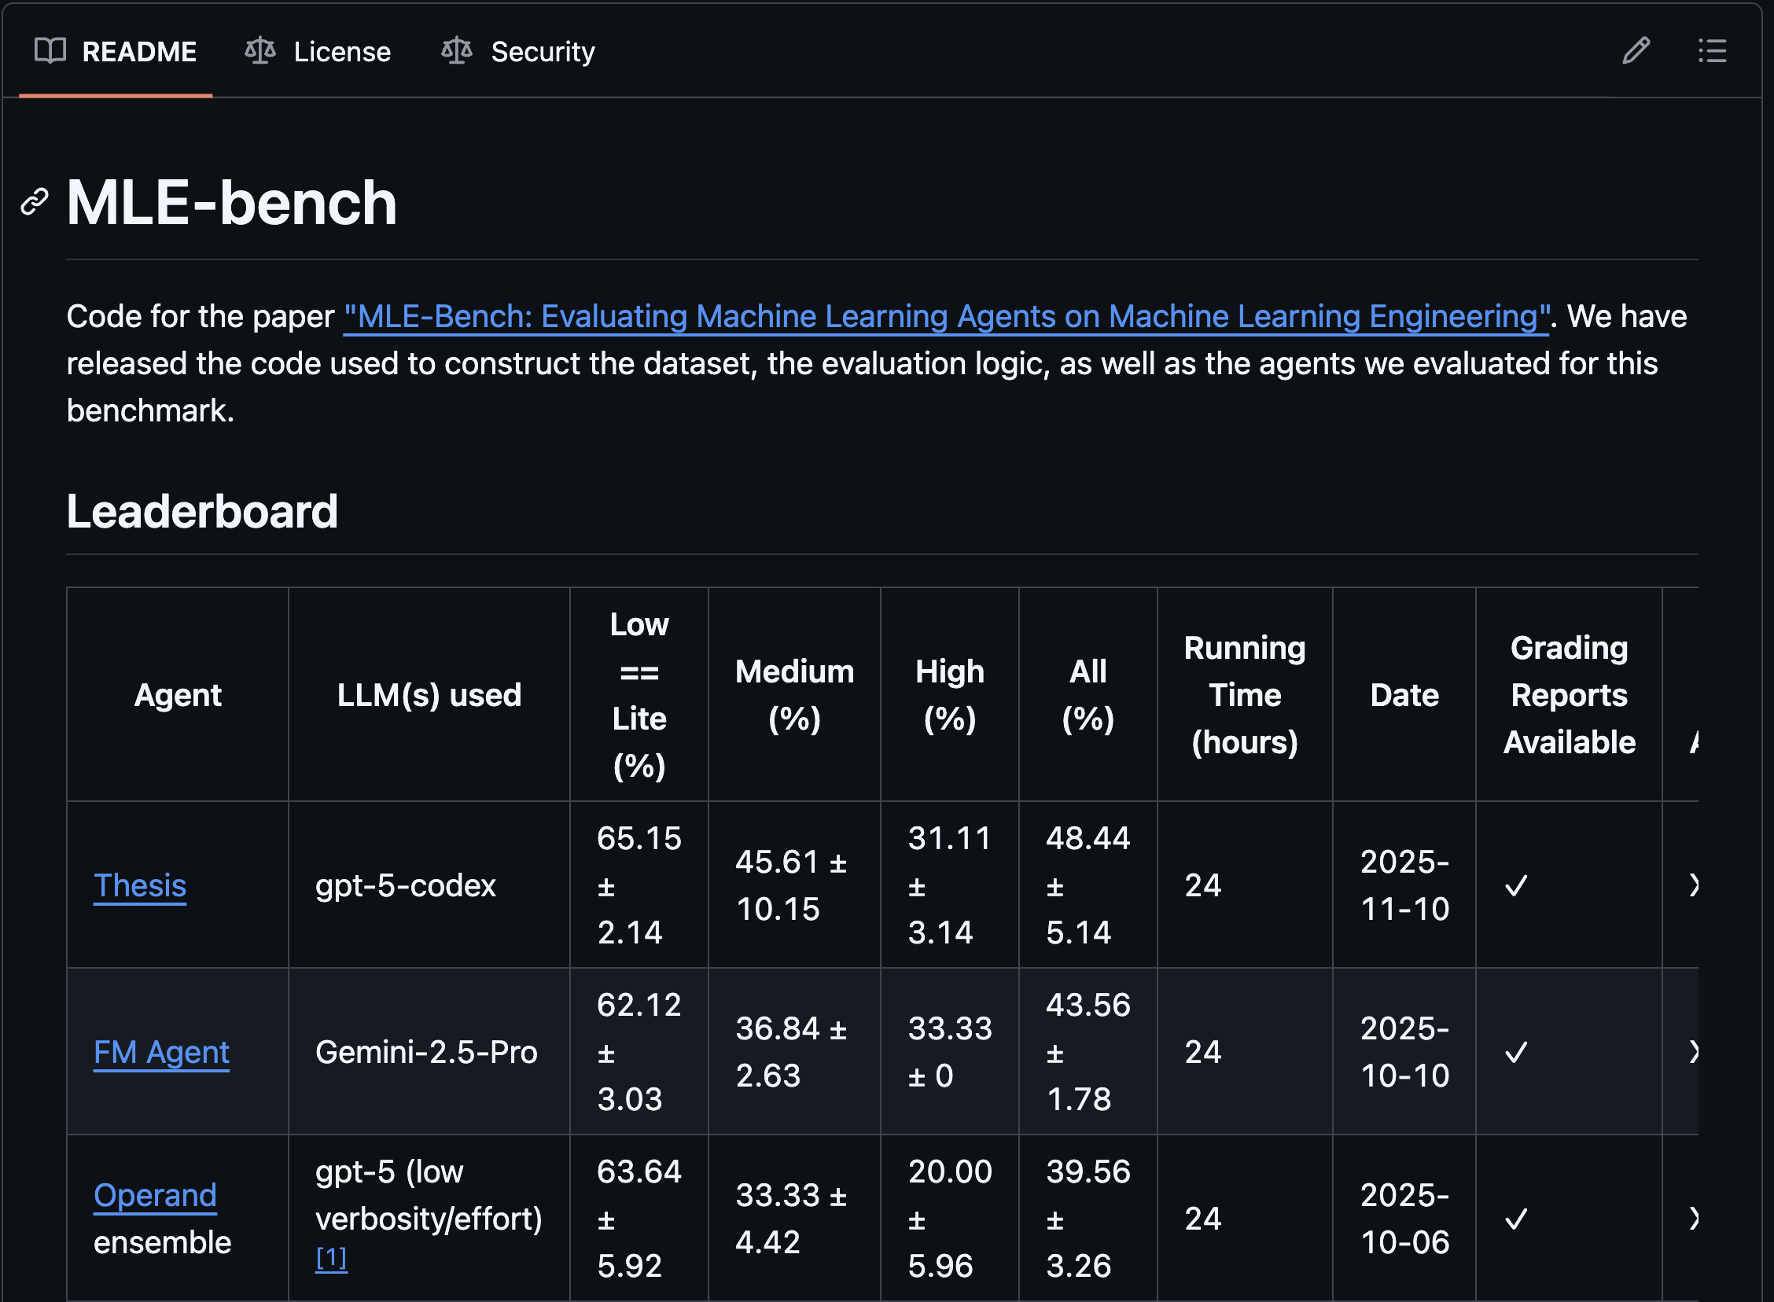Viewport: 1774px width, 1302px height.
Task: Switch to the README tab
Action: pyautogui.click(x=138, y=52)
